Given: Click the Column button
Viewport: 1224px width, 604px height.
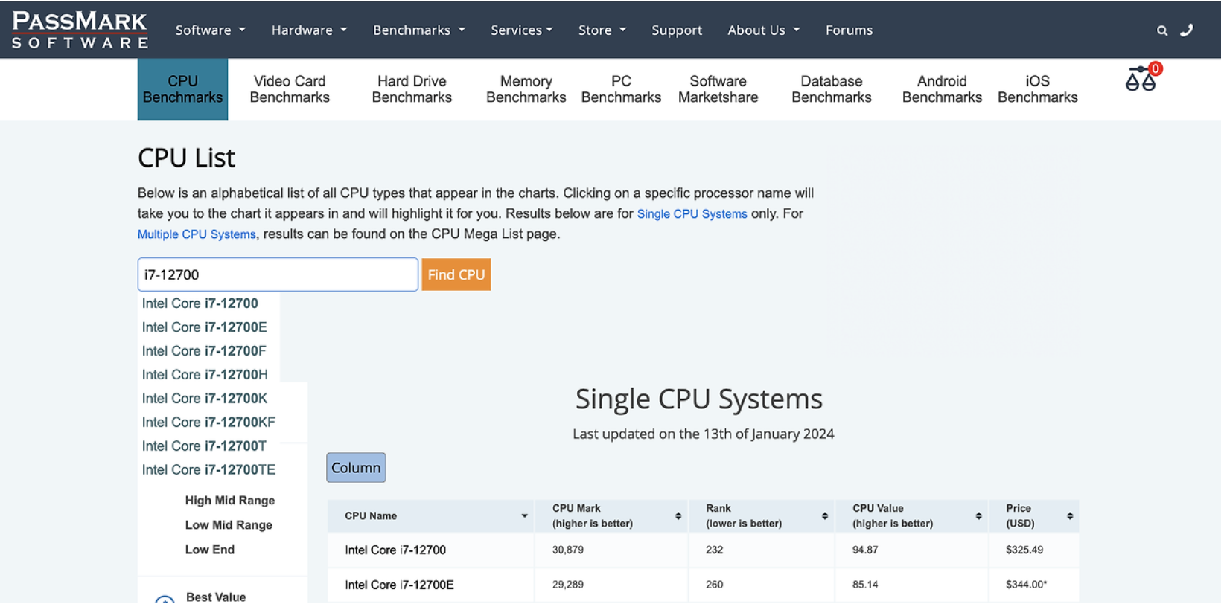Looking at the screenshot, I should tap(357, 469).
